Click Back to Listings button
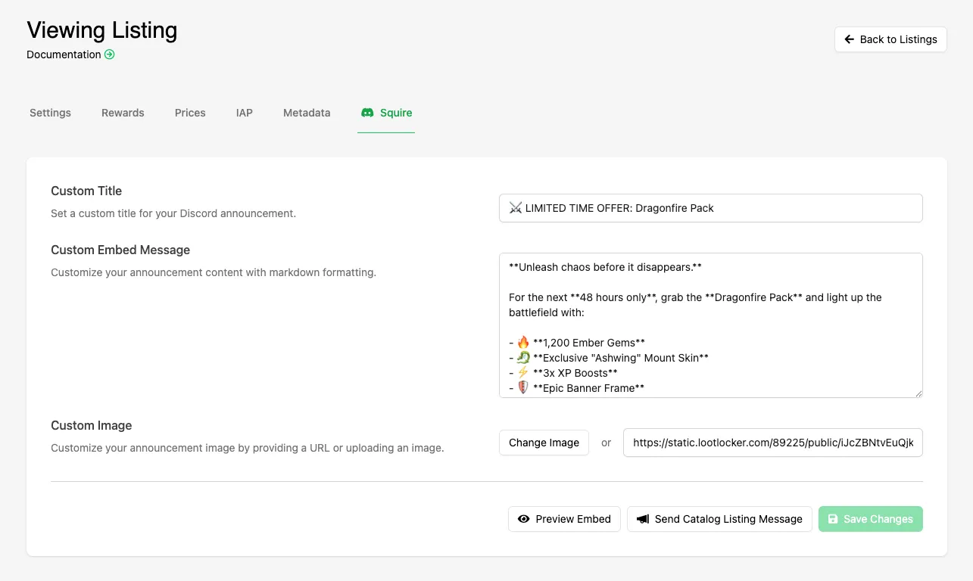Image resolution: width=973 pixels, height=581 pixels. tap(890, 39)
